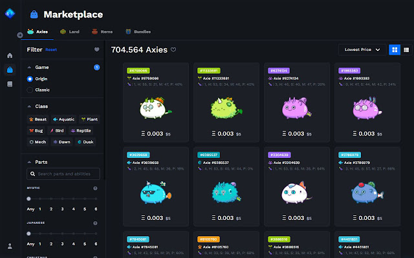Switch to list view layout
The height and width of the screenshot is (258, 414).
[x=406, y=50]
